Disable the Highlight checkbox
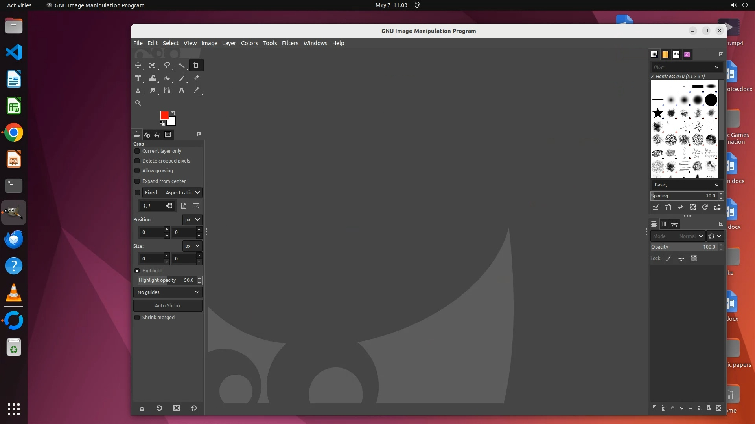755x424 pixels. click(x=137, y=271)
